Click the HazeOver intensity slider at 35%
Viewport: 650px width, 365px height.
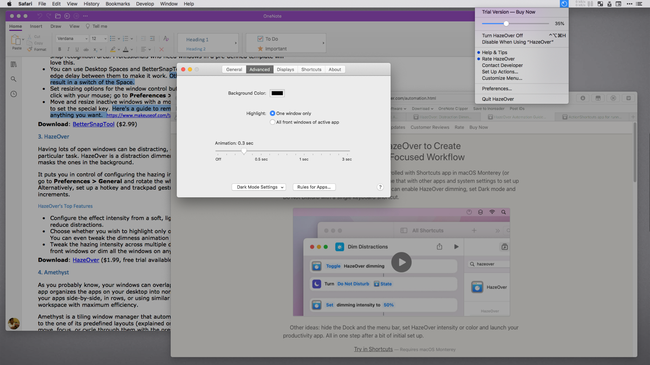tap(506, 24)
